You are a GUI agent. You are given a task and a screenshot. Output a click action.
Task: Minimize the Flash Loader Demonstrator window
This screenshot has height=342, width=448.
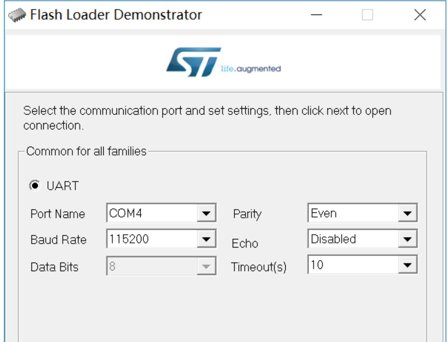tap(316, 15)
